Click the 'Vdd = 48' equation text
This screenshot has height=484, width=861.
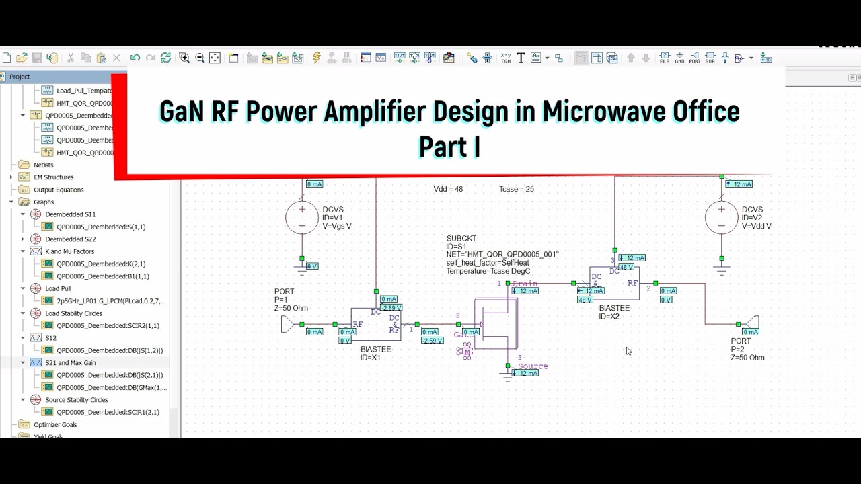448,189
